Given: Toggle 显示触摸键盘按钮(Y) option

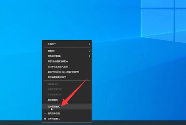Looking at the screenshot, I should pos(67,77).
